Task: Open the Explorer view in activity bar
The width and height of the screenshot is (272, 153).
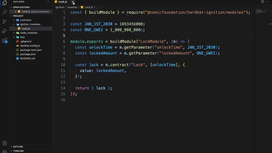Action: pyautogui.click(x=5, y=3)
